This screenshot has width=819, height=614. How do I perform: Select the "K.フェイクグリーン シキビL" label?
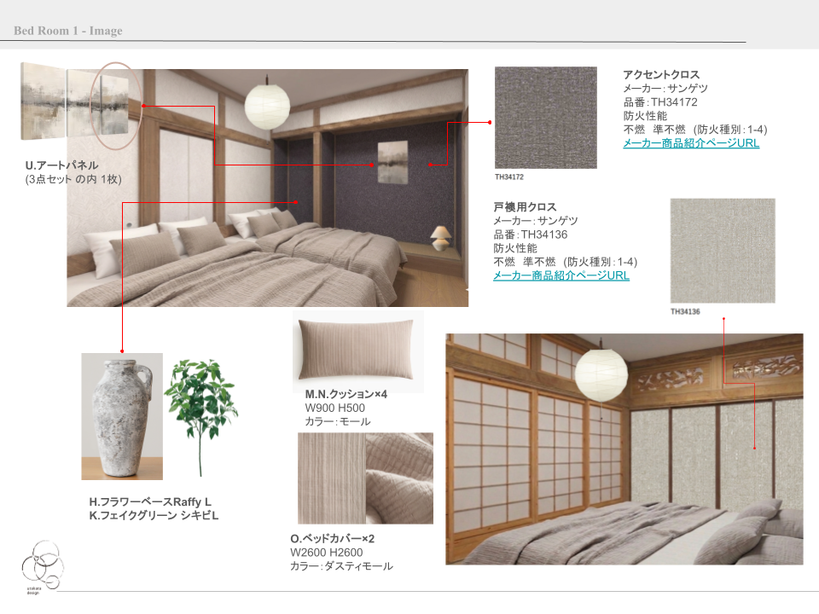pyautogui.click(x=154, y=515)
